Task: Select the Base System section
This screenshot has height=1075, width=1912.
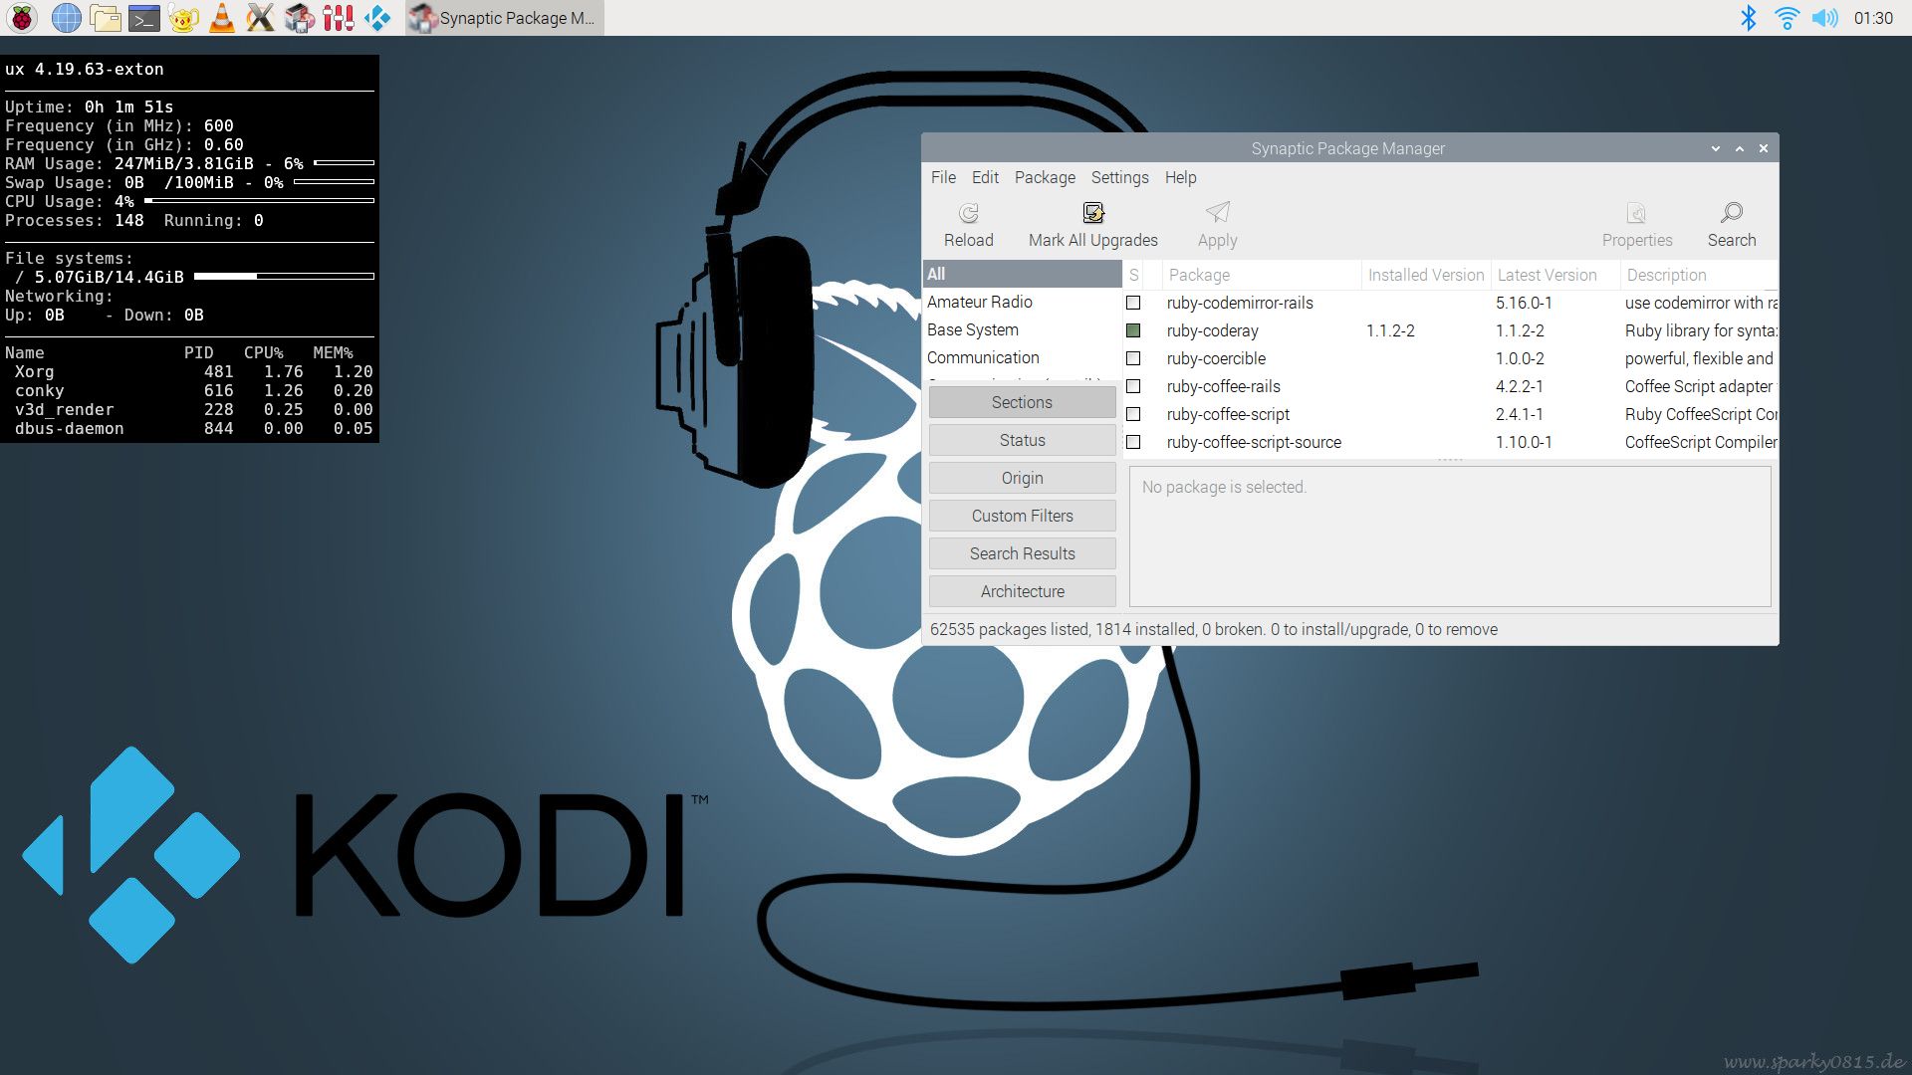Action: [x=973, y=329]
